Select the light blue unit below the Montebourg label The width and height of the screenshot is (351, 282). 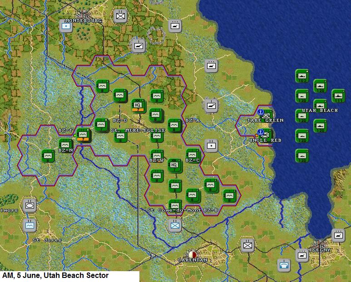tap(66, 26)
